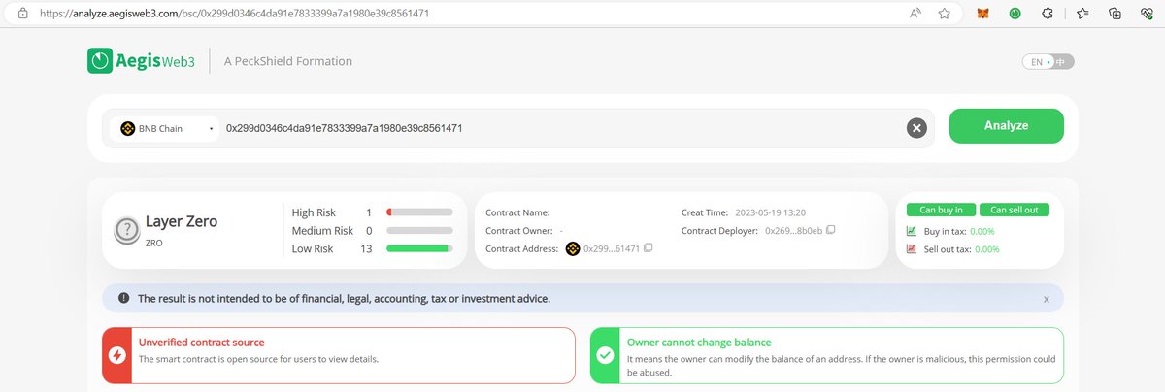Click the 0x299...61471 contract address text
Viewport: 1165px width, 392px height.
click(612, 249)
